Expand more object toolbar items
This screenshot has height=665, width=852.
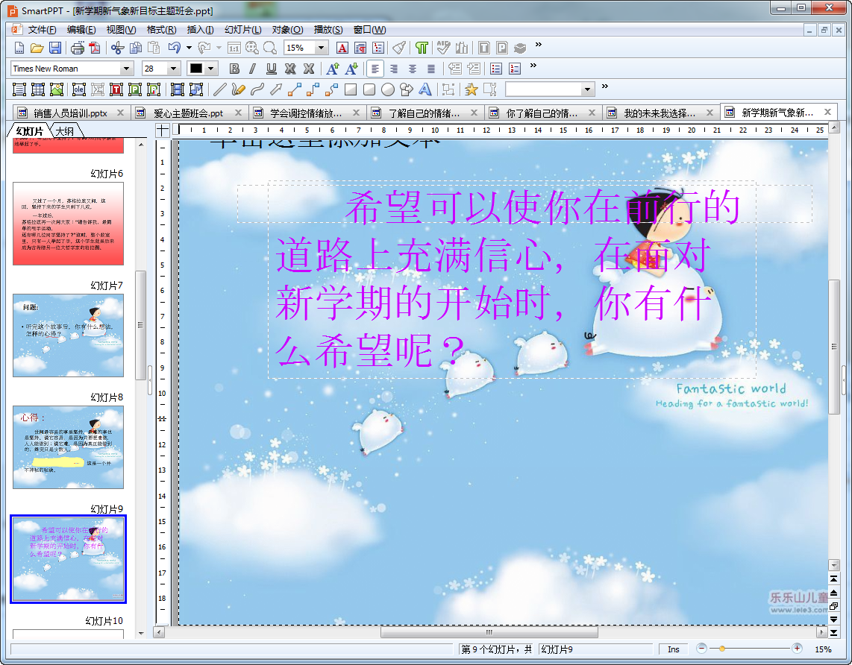pyautogui.click(x=605, y=86)
